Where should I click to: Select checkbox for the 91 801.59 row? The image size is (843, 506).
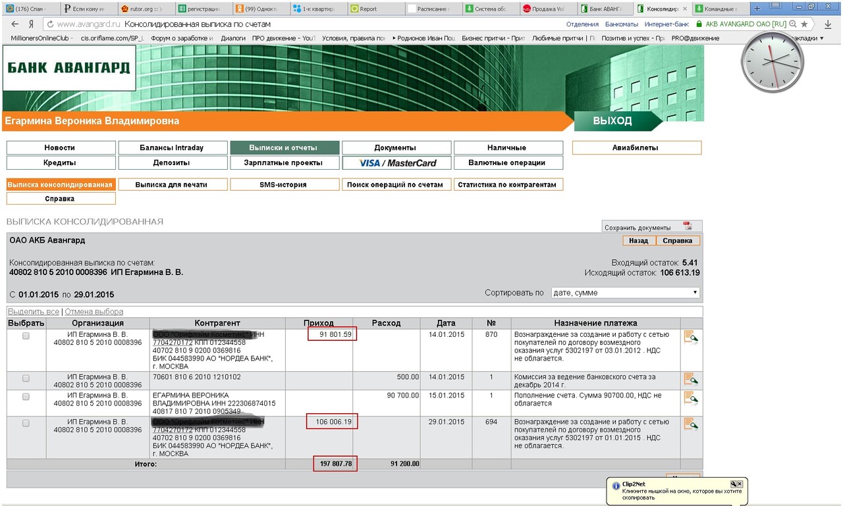click(26, 336)
